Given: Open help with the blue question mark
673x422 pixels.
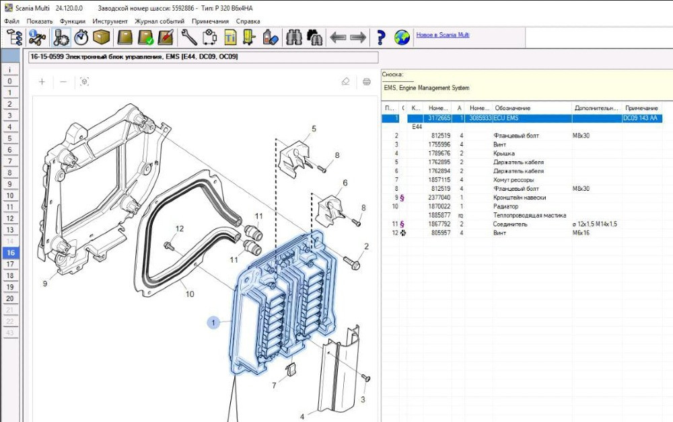Looking at the screenshot, I should click(x=381, y=36).
